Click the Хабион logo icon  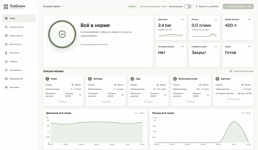tap(6, 7)
